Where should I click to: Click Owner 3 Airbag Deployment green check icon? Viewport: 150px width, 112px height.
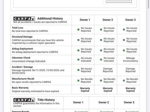click(124, 50)
